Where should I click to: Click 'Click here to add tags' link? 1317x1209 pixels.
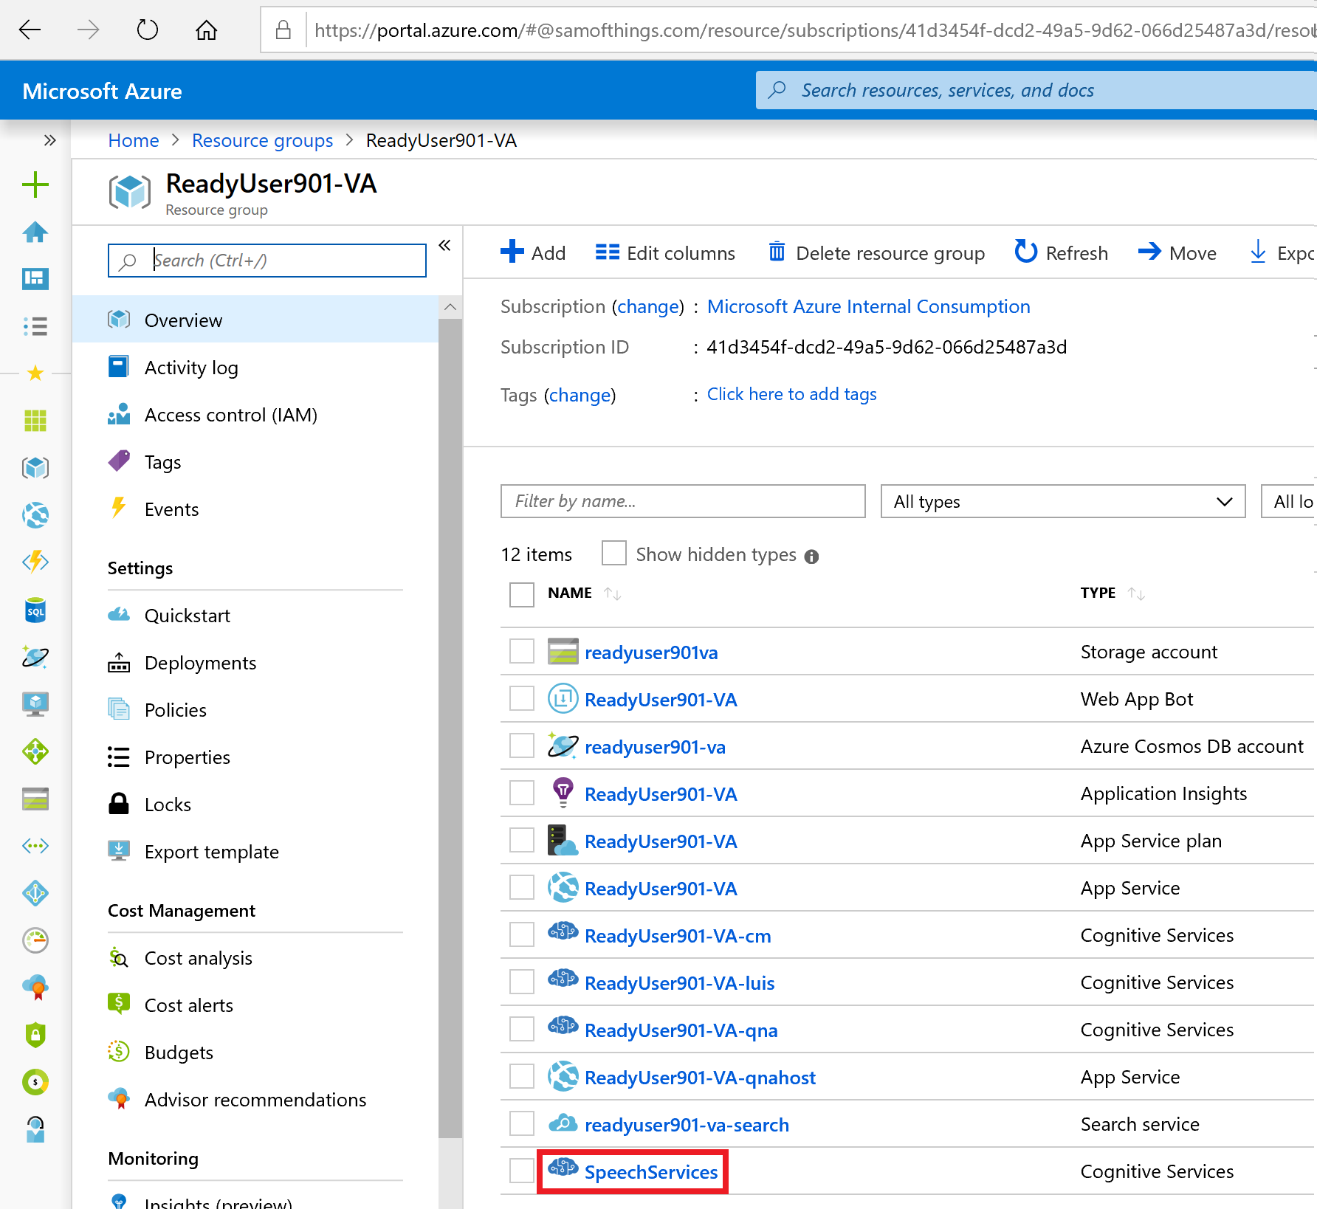click(791, 393)
